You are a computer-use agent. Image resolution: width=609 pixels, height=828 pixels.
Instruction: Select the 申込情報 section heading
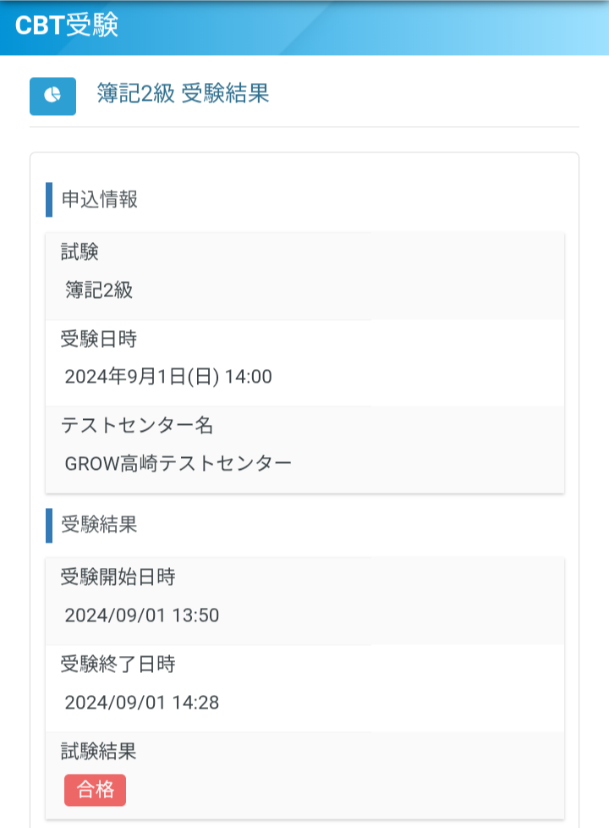click(x=100, y=199)
